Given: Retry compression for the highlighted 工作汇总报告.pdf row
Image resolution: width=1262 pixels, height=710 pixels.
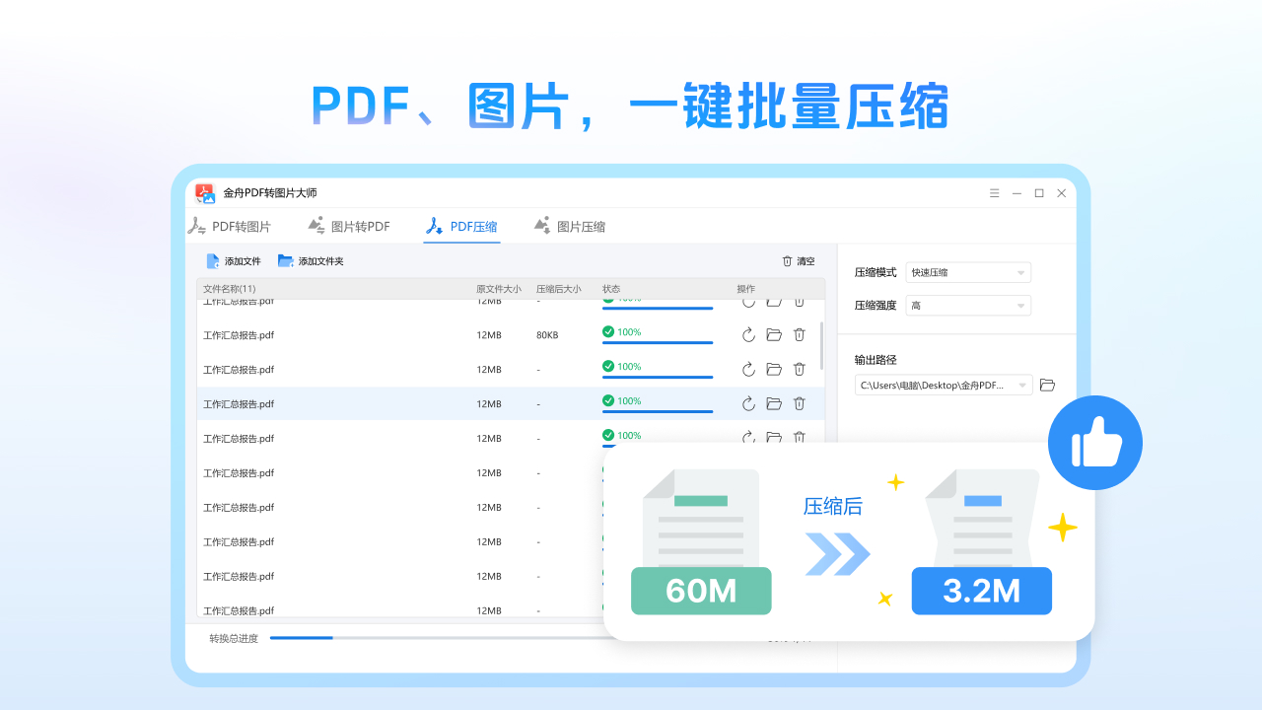Looking at the screenshot, I should tap(748, 403).
